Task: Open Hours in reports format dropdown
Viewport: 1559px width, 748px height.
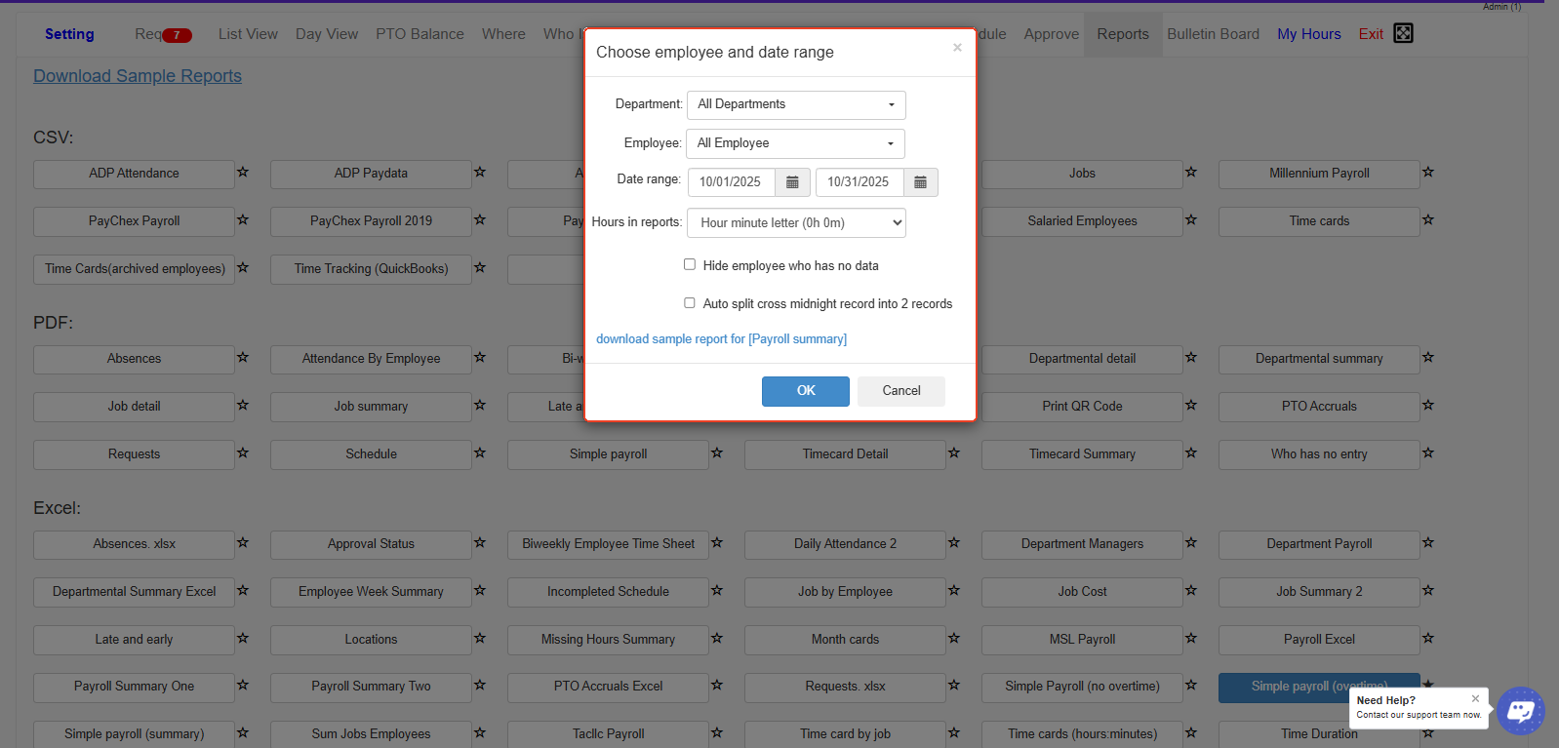Action: point(796,223)
